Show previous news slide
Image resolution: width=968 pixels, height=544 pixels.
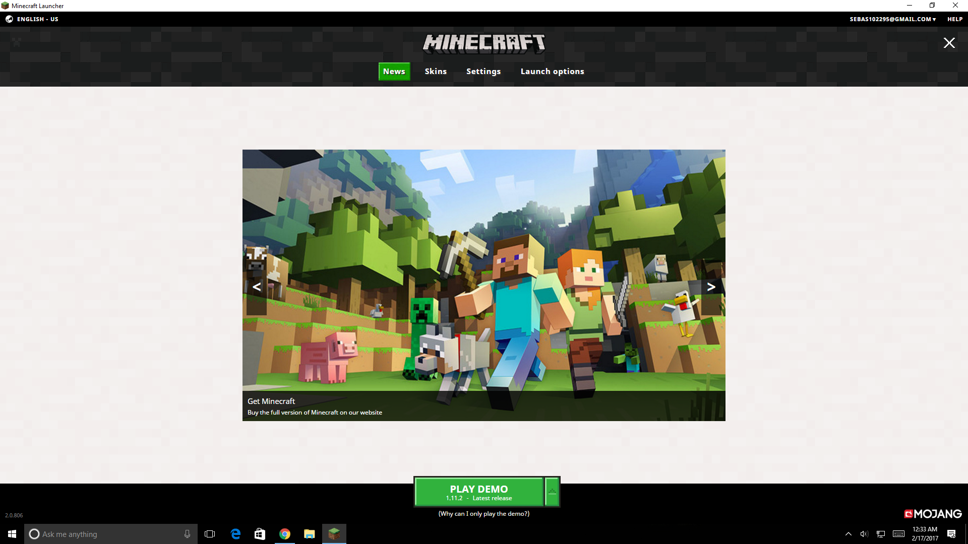[257, 287]
